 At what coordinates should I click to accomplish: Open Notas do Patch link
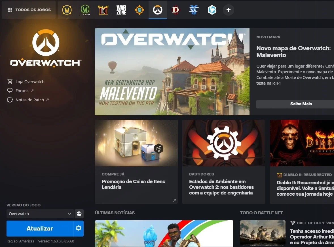(29, 100)
